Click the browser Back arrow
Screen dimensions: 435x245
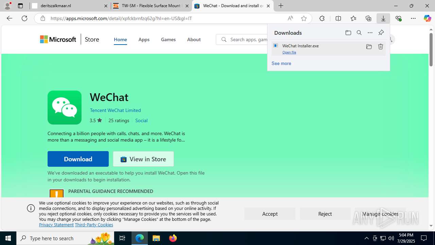coord(9,18)
